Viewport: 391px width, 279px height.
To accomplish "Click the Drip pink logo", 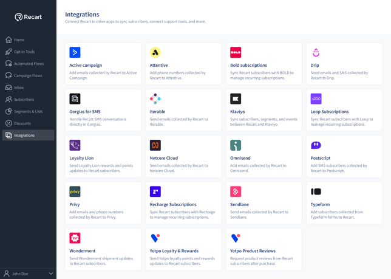I will pyautogui.click(x=316, y=52).
